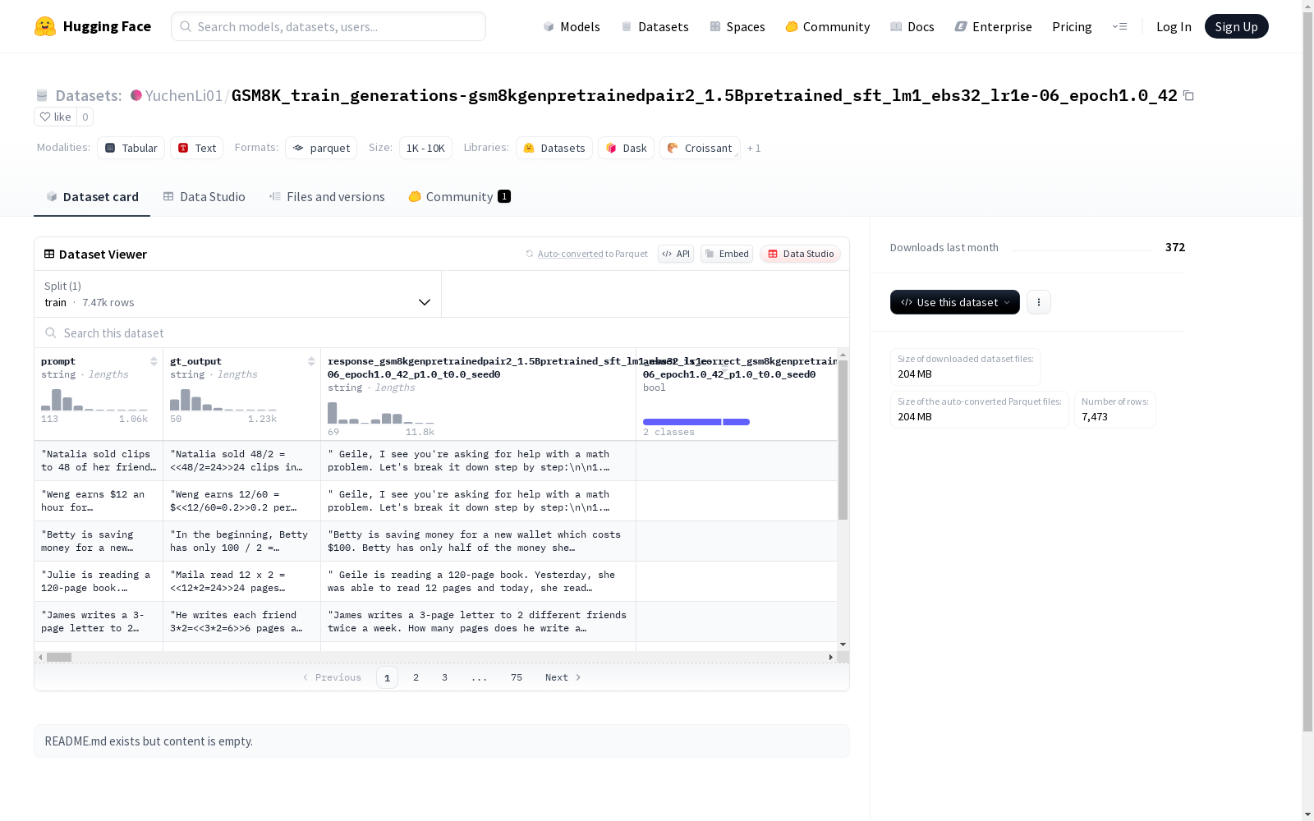This screenshot has height=821, width=1314.
Task: Open Docs in the top nav
Action: pos(912,26)
